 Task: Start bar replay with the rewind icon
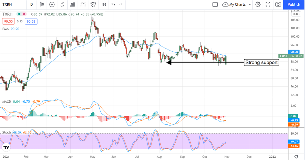pyautogui.click(x=104, y=4)
